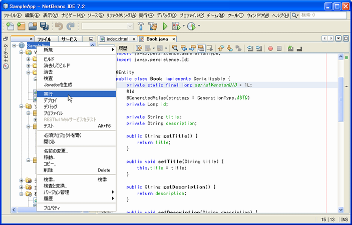Click the Toggle Bookmark icon
This screenshot has height=225, width=352.
coord(238,48)
